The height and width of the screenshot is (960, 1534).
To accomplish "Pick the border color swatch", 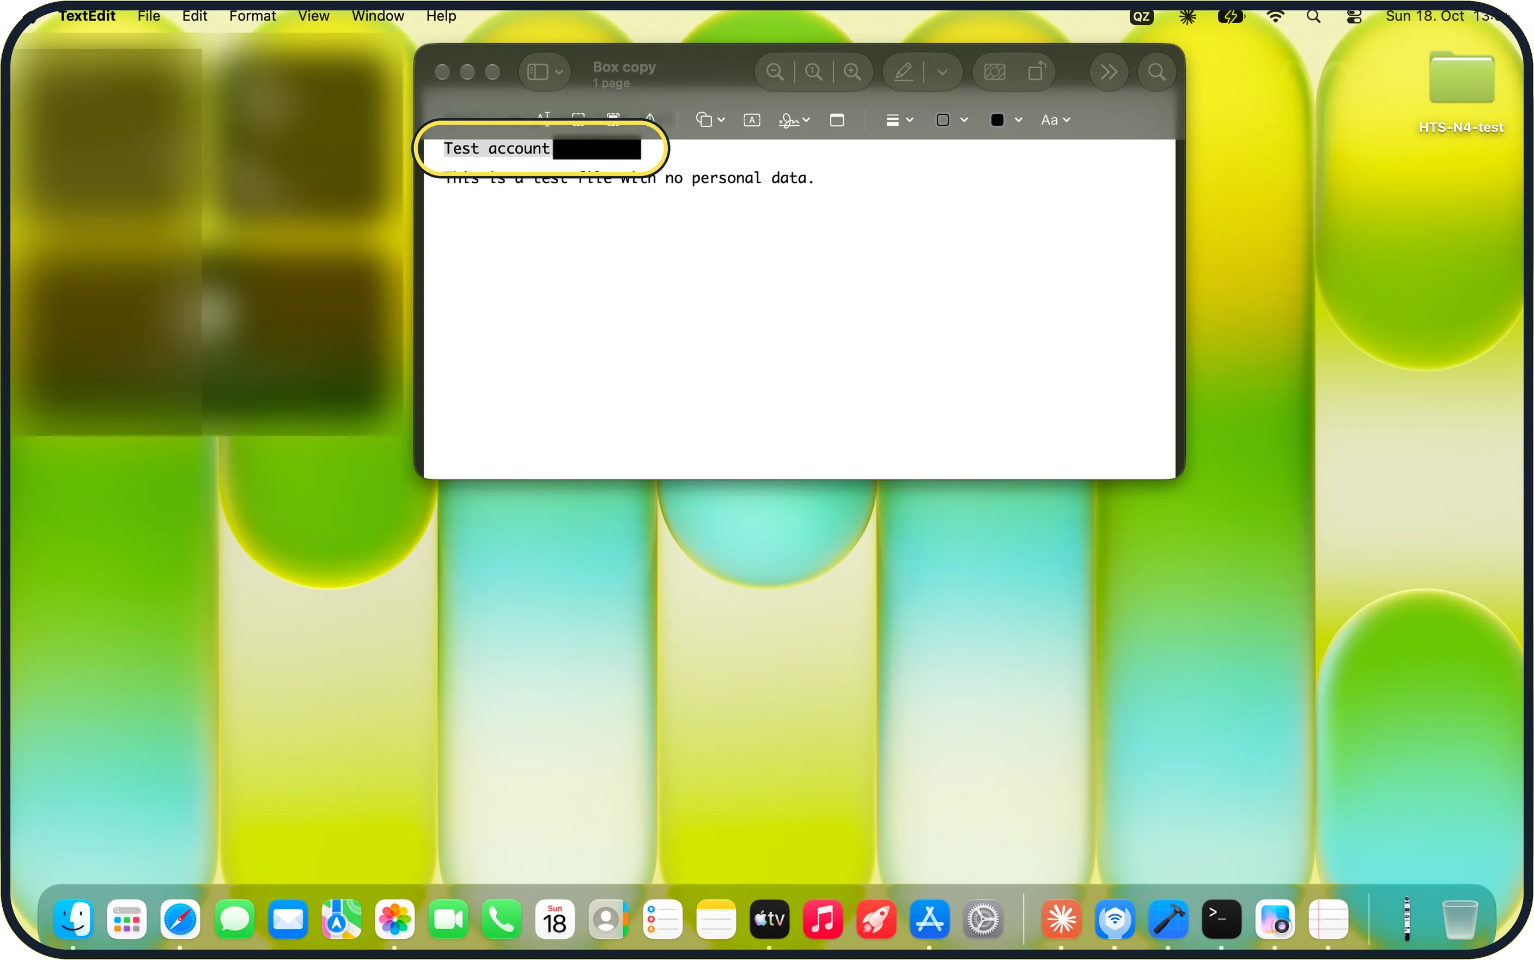I will 943,120.
